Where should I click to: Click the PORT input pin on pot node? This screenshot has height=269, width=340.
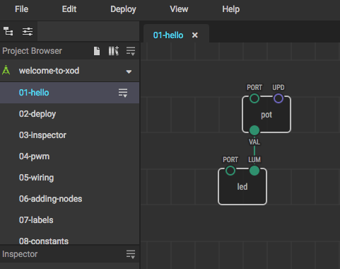click(x=254, y=98)
